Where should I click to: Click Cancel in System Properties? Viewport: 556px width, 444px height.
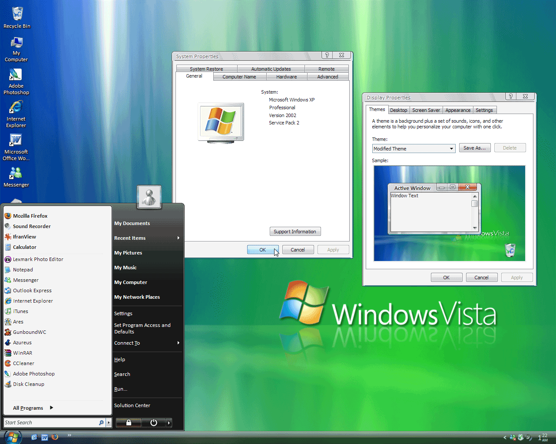(x=298, y=250)
